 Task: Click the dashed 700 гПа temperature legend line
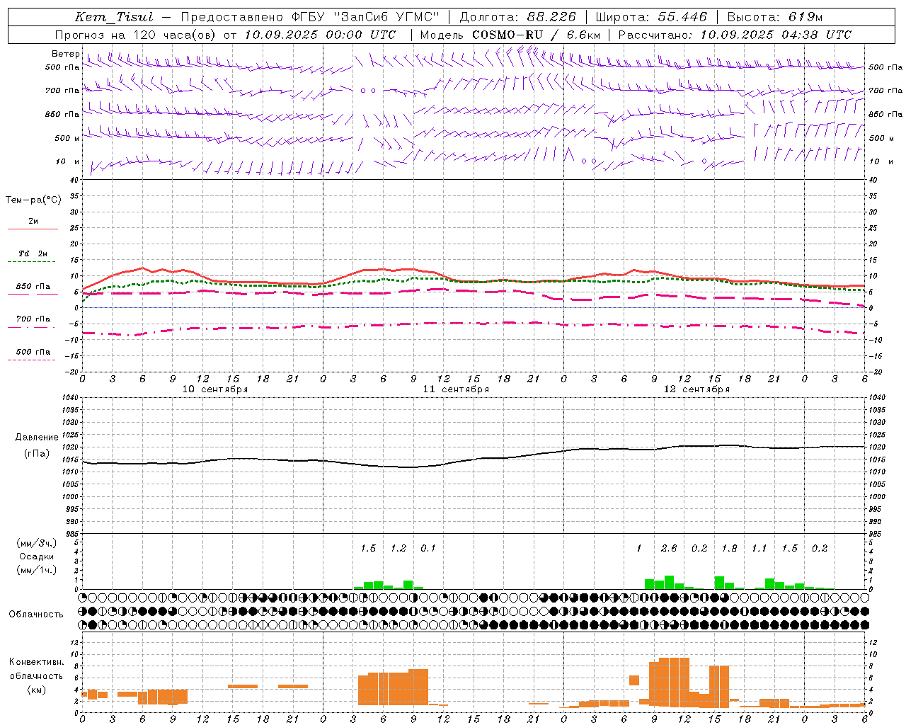coord(31,327)
